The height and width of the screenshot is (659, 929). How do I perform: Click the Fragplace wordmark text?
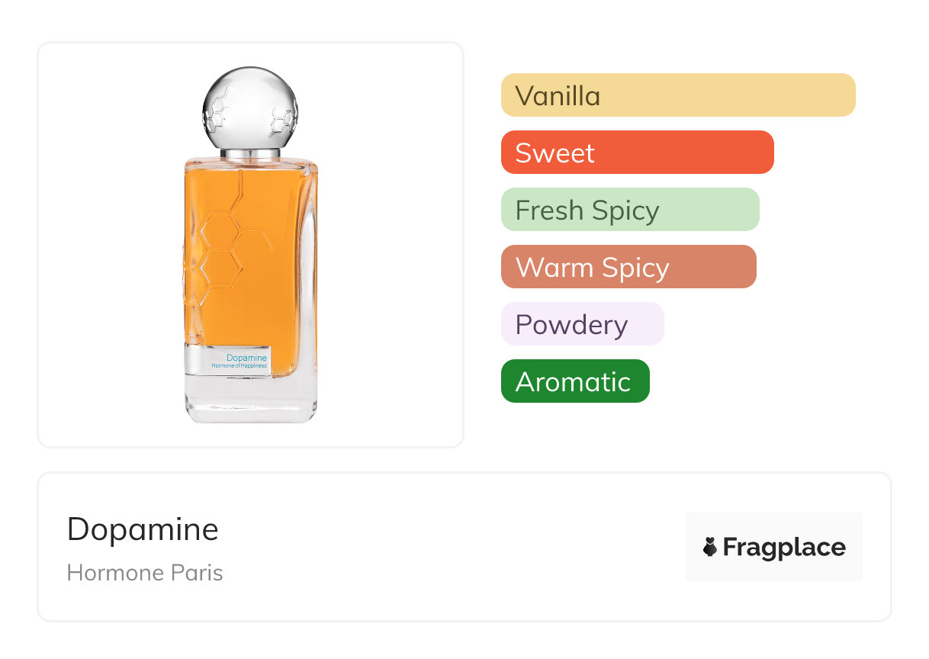pyautogui.click(x=784, y=547)
